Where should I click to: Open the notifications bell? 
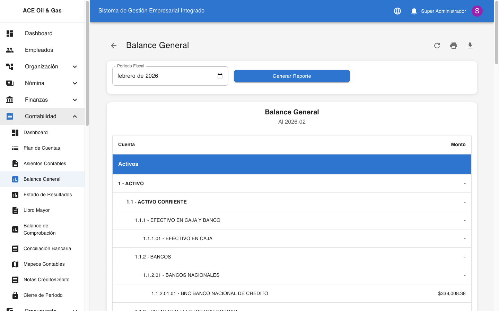tap(414, 11)
